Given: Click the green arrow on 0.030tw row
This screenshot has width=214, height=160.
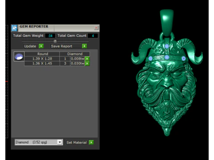Looking at the screenshot, I should pyautogui.click(x=87, y=64).
